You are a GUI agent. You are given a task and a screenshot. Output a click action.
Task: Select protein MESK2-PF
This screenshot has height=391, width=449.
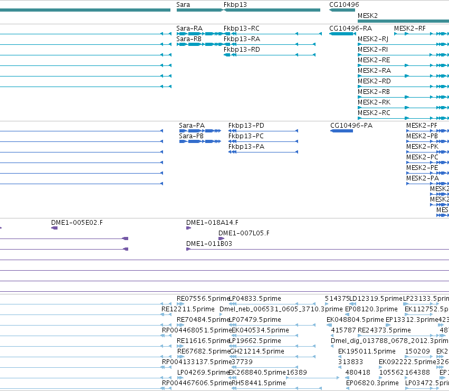(427, 131)
